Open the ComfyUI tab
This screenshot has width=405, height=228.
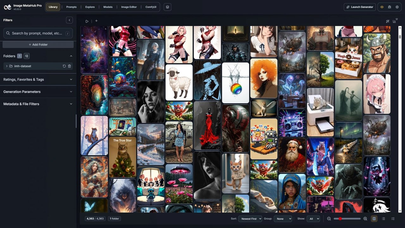click(151, 7)
